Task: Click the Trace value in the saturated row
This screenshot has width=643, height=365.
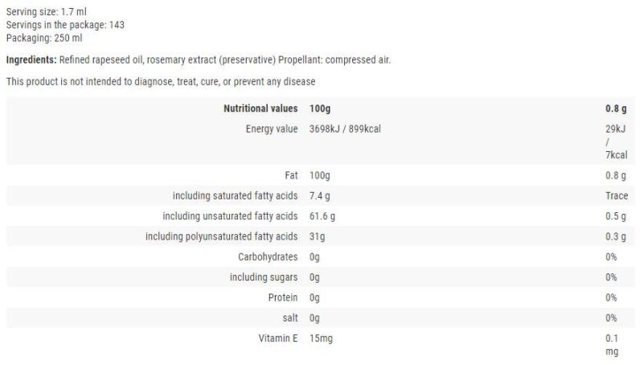Action: pos(616,196)
